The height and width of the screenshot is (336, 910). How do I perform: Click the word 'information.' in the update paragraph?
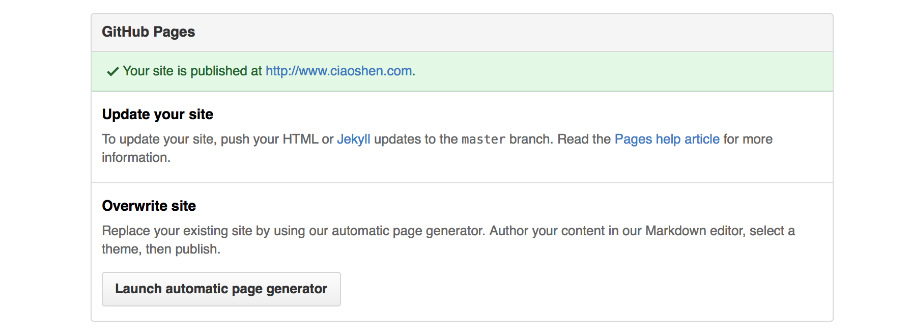pyautogui.click(x=136, y=158)
